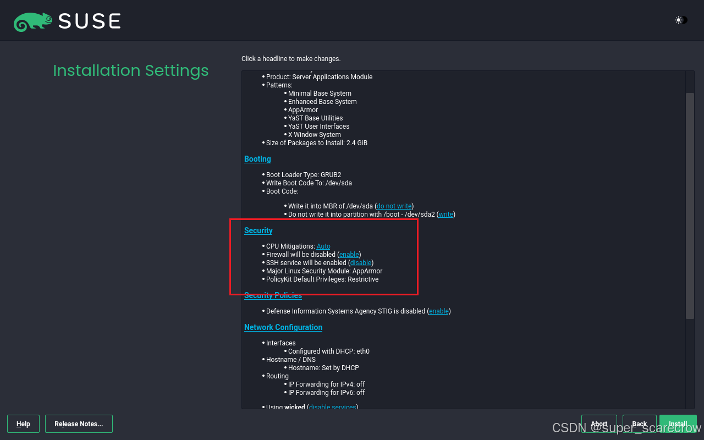704x440 pixels.
Task: Select the 'Hostname / DNS' item
Action: point(291,360)
